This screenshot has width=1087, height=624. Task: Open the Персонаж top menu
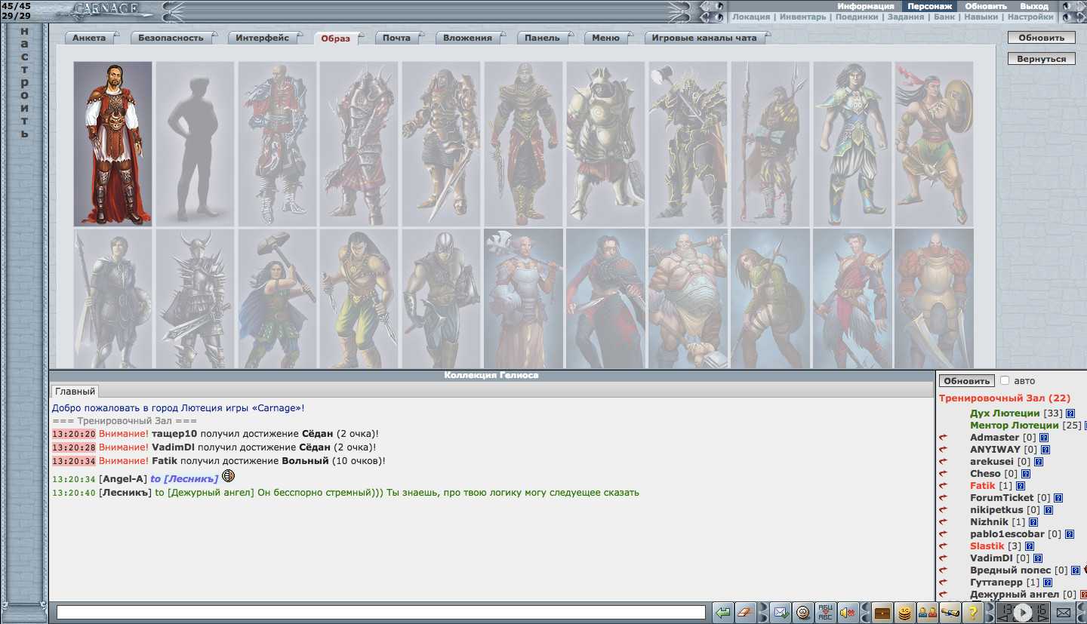coord(929,6)
